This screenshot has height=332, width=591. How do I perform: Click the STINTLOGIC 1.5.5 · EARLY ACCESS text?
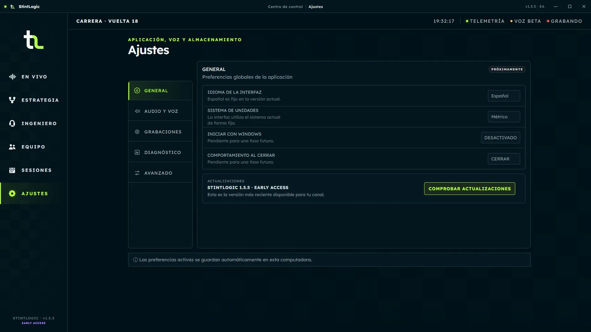pyautogui.click(x=248, y=188)
